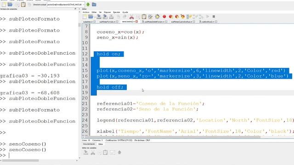The image size is (294, 165).
Task: Click the variable editor up arrow icon
Action: click(x=119, y=153)
